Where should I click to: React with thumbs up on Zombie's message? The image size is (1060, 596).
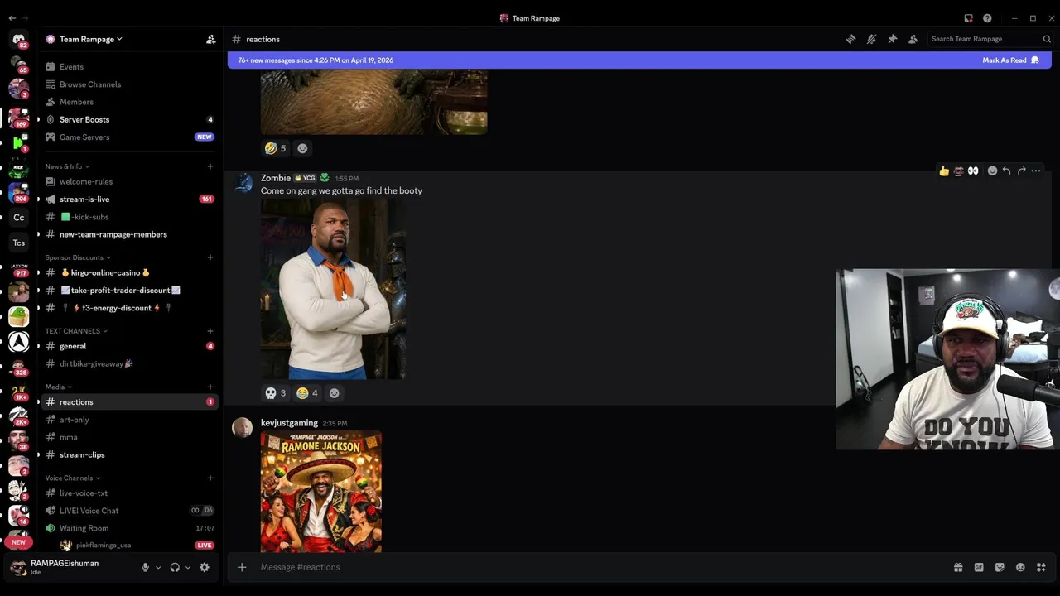pos(943,171)
